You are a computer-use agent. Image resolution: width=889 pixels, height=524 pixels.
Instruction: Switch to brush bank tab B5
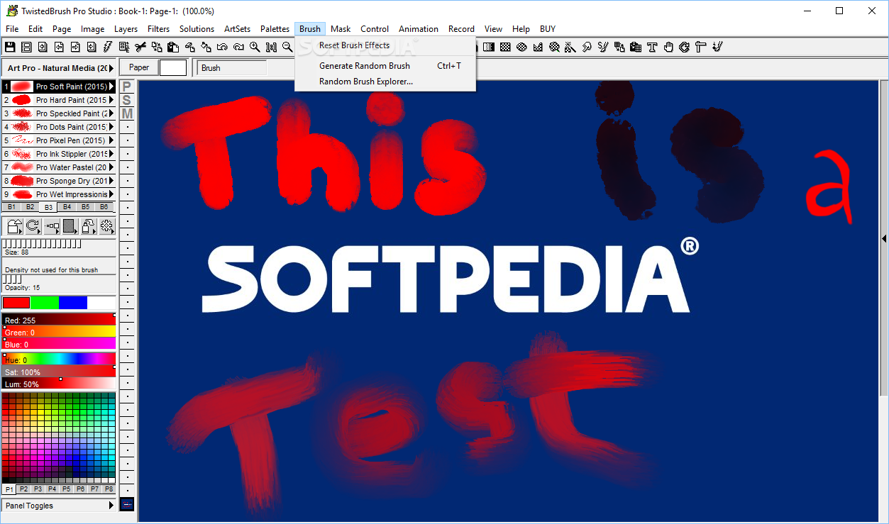click(x=85, y=207)
